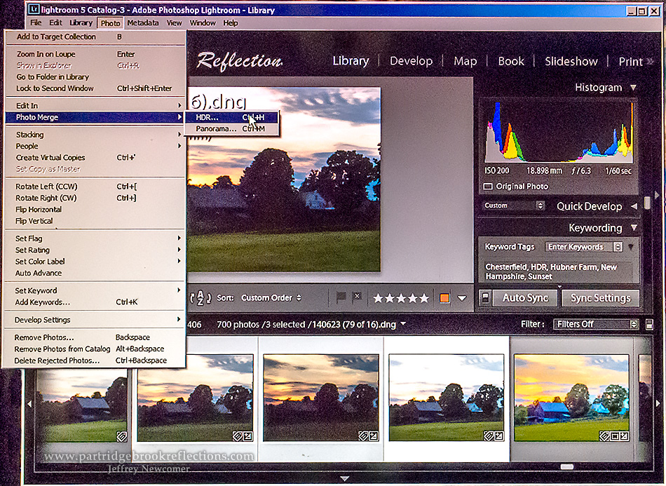
Task: Select Rotate Right (CW)
Action: [95, 198]
